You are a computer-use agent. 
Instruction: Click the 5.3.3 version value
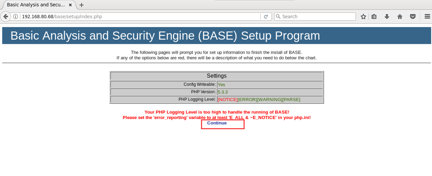point(223,92)
